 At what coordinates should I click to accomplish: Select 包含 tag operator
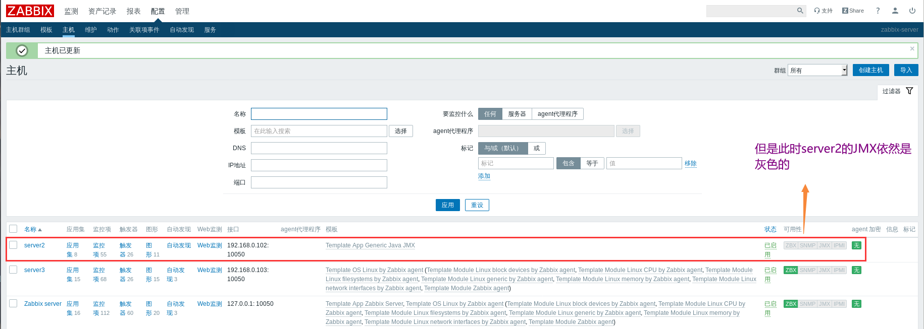tap(568, 163)
